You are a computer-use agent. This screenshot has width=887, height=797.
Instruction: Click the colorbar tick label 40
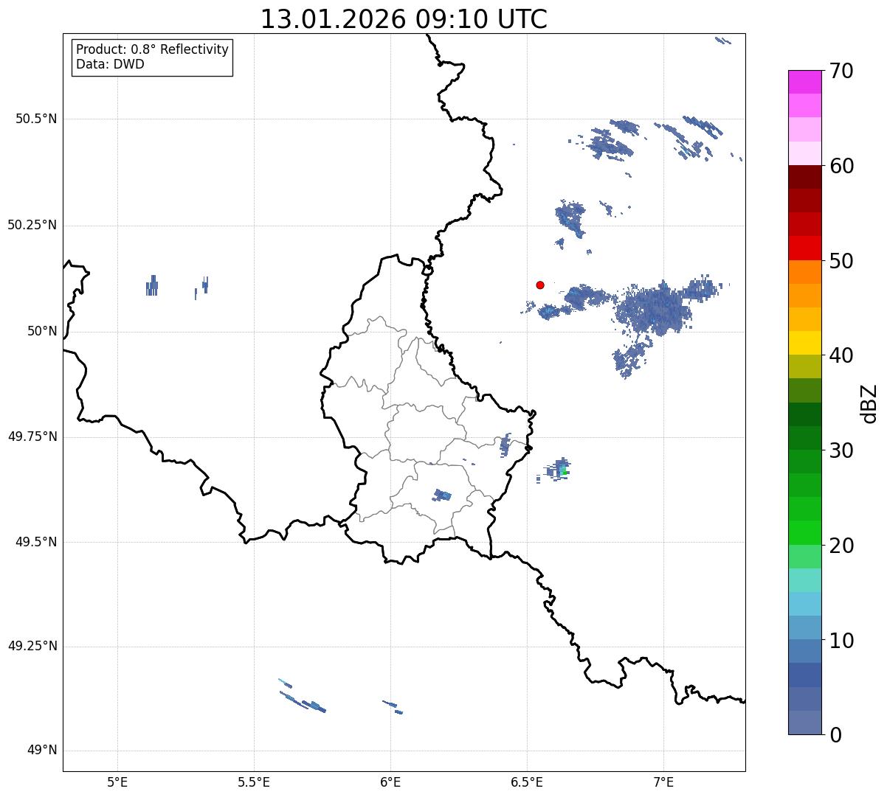pos(841,355)
